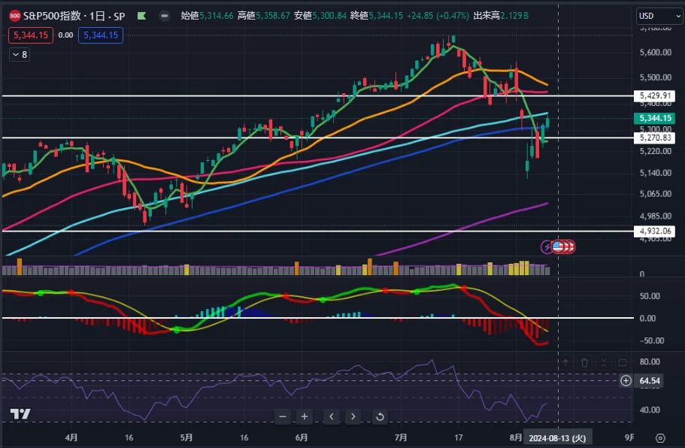Open the USD currency dropdown

[659, 16]
